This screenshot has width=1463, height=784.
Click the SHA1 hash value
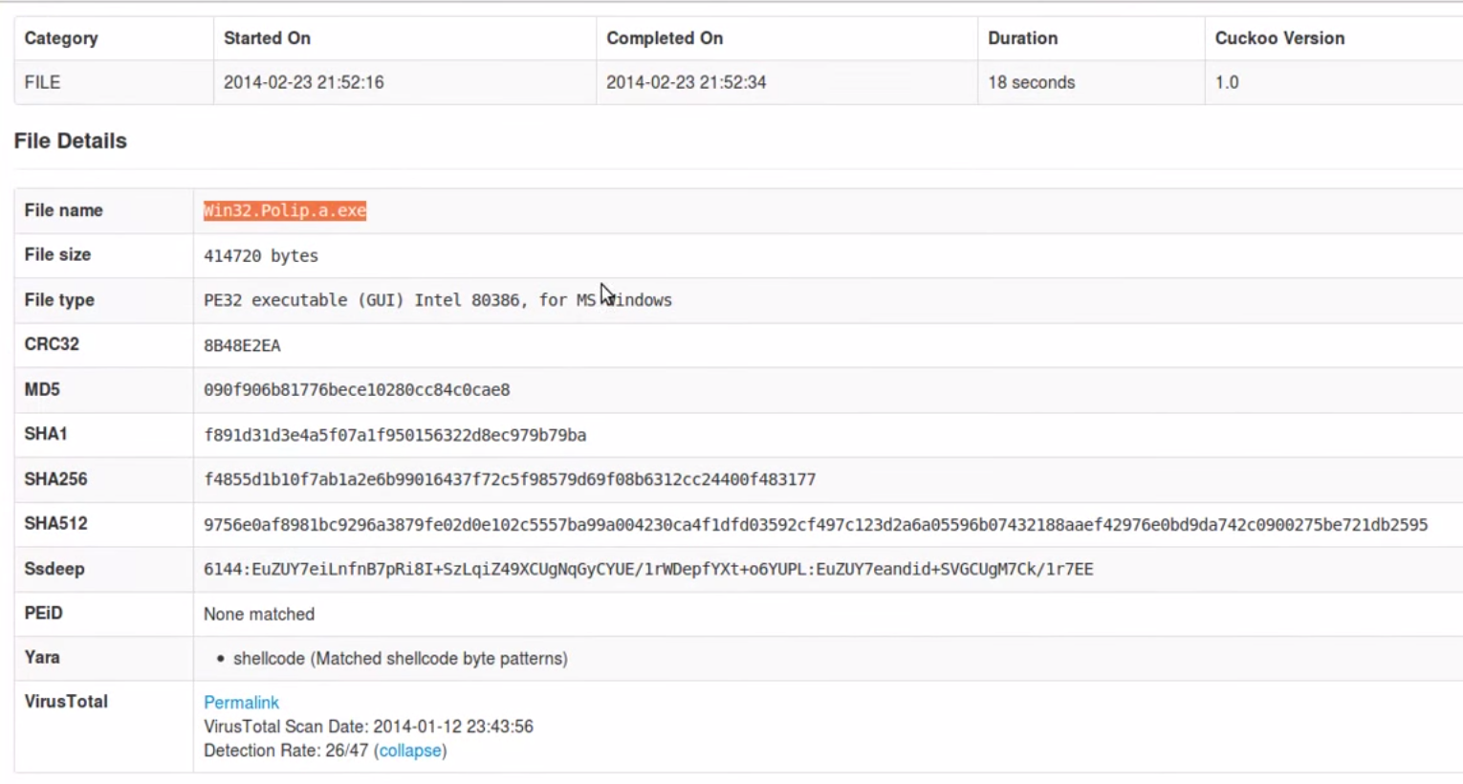pyautogui.click(x=395, y=435)
